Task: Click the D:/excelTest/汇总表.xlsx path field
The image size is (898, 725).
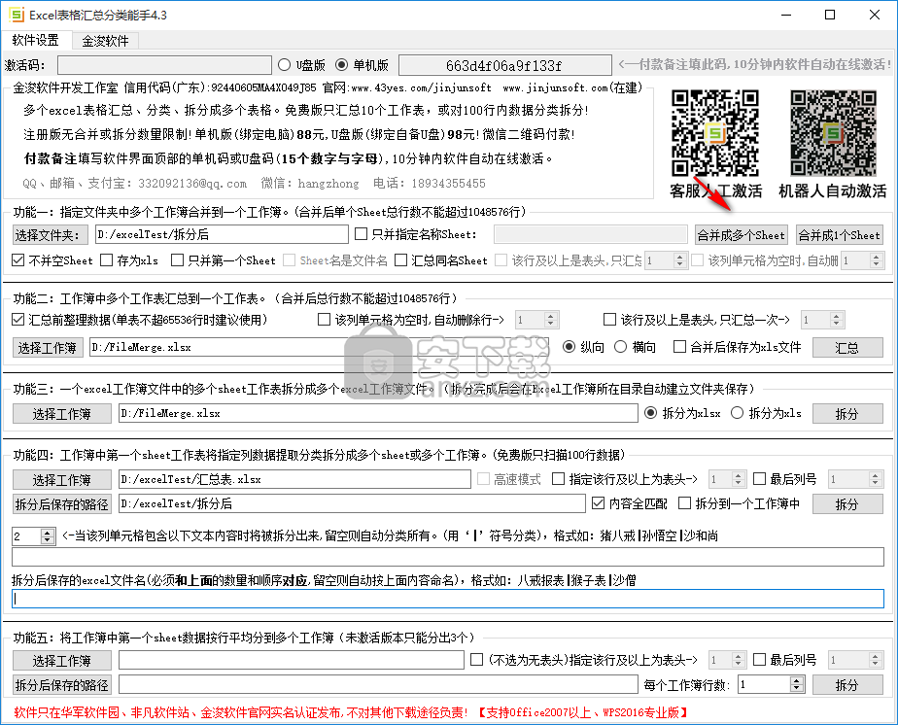Action: point(294,479)
